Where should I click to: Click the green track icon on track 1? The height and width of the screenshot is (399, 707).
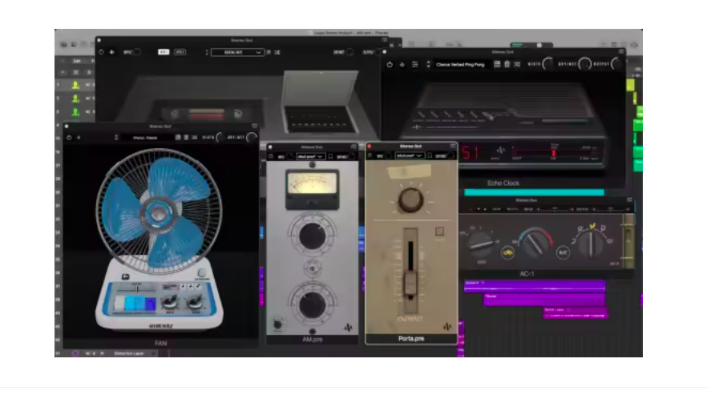click(x=75, y=85)
